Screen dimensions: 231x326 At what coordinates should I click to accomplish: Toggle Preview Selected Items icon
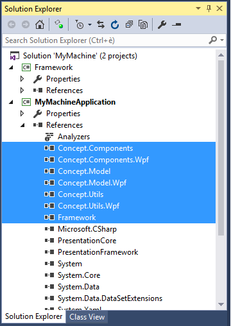pyautogui.click(x=176, y=24)
